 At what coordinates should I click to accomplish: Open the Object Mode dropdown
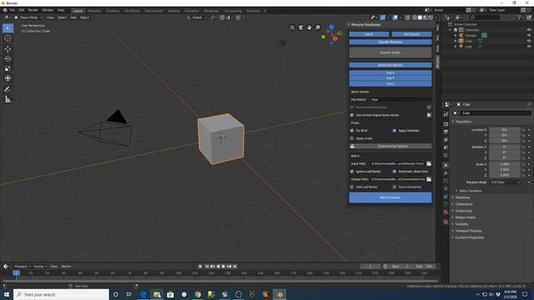point(28,17)
